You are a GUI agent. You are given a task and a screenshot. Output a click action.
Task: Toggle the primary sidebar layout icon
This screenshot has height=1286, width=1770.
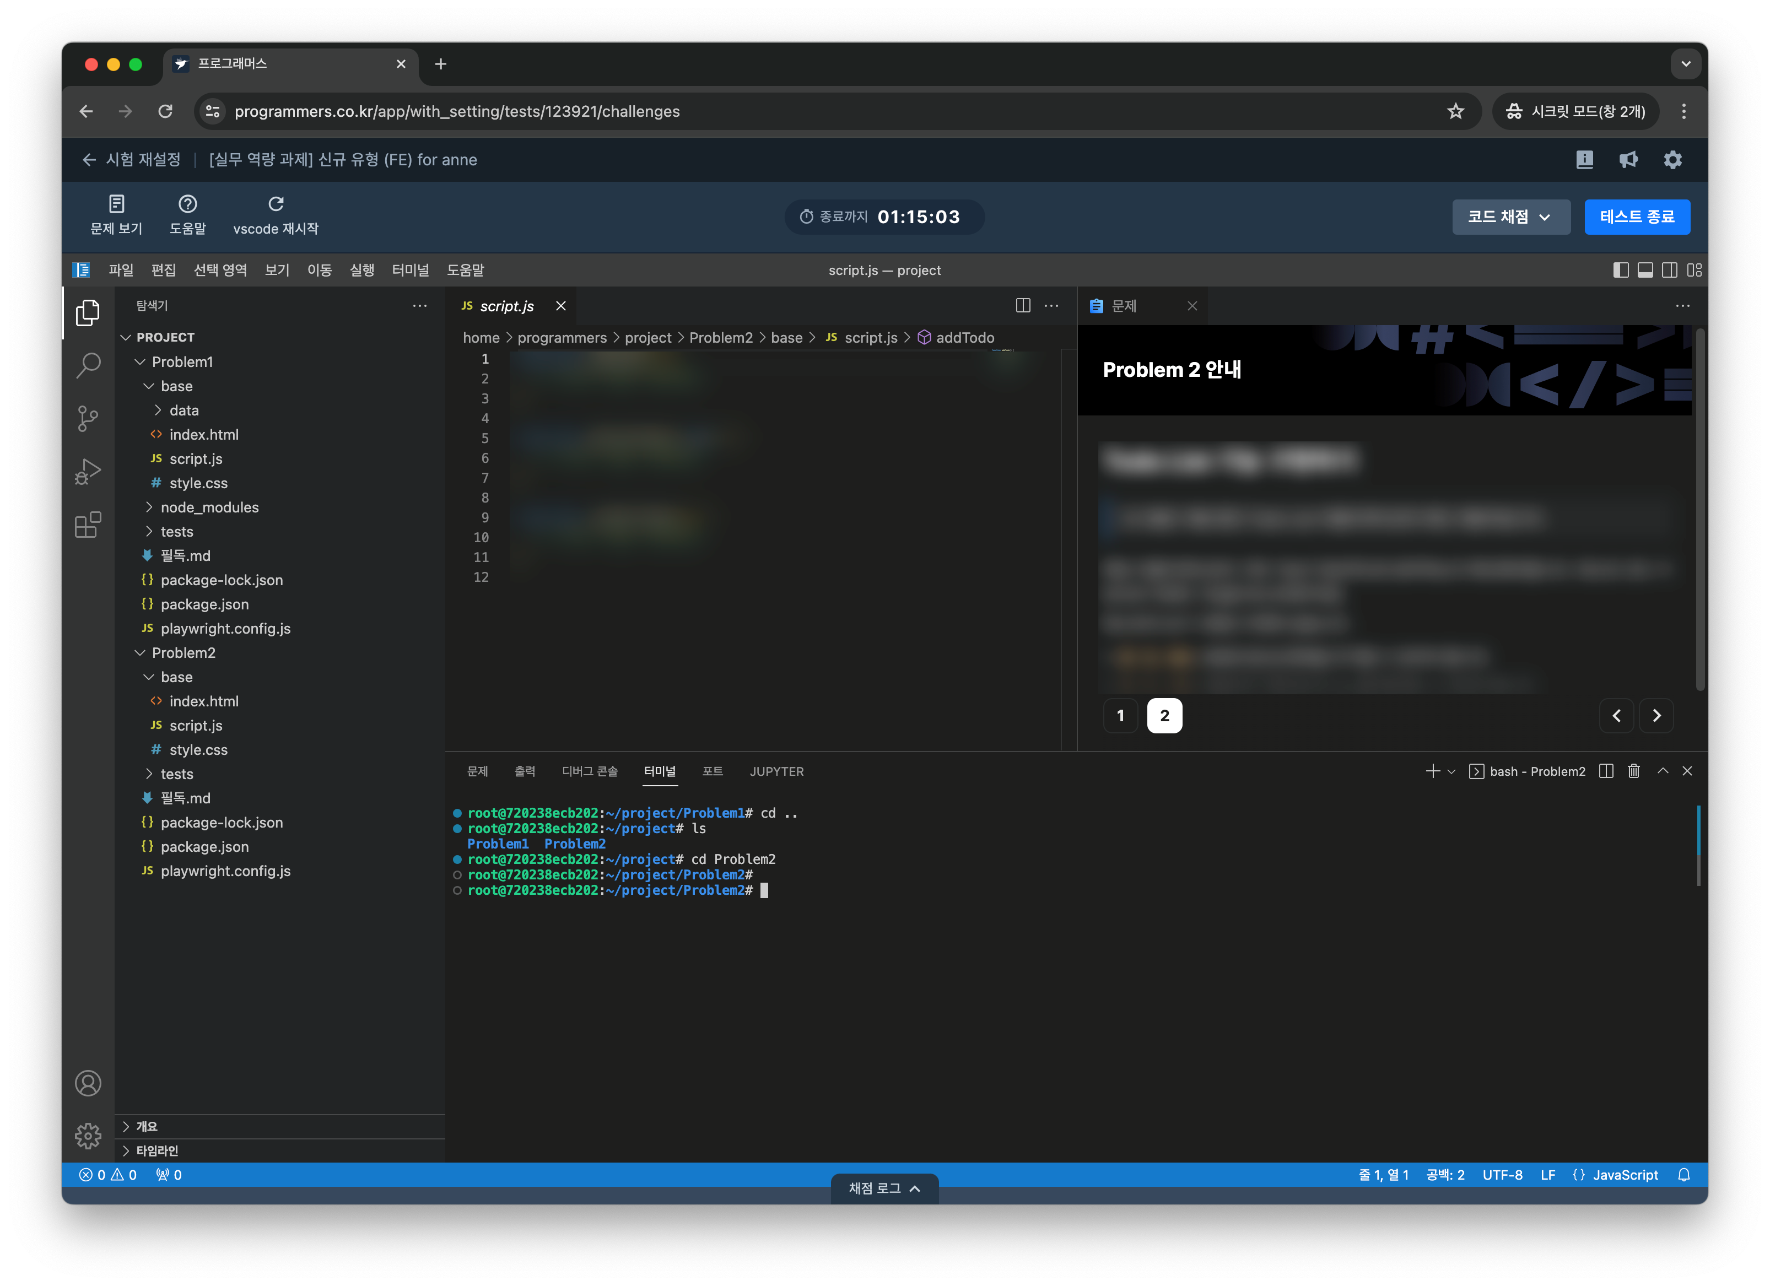[x=1620, y=270]
